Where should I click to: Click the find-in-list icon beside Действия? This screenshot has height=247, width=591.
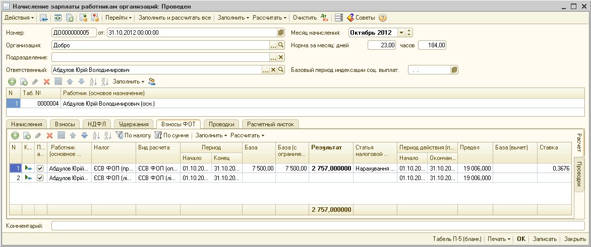click(43, 18)
